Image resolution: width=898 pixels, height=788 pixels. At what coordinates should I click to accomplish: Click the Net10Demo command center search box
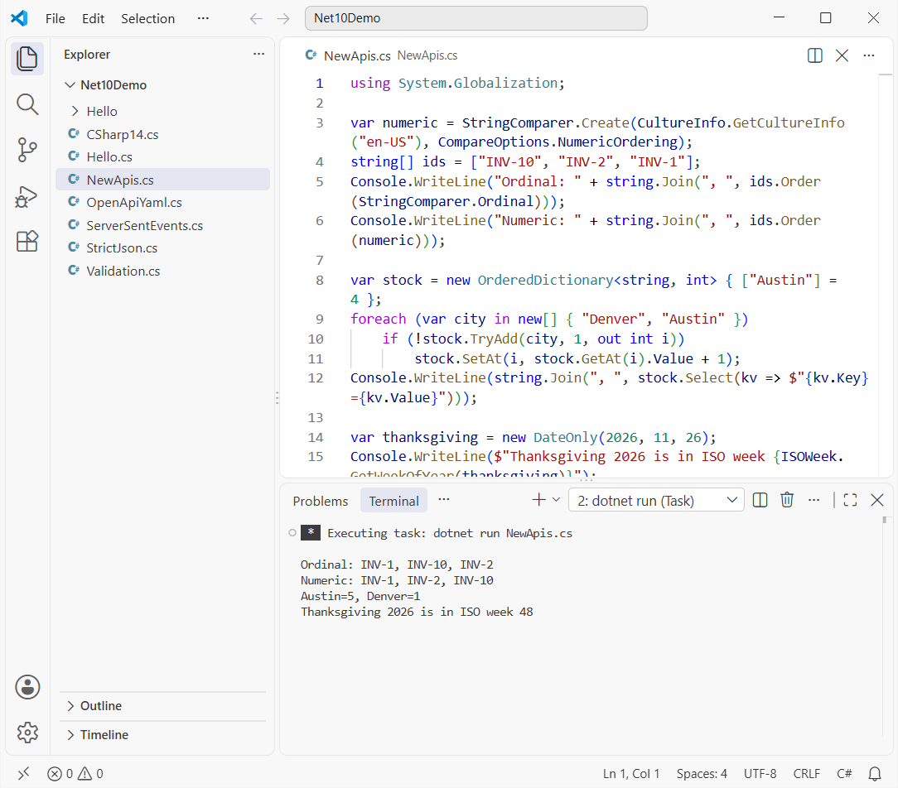coord(476,18)
